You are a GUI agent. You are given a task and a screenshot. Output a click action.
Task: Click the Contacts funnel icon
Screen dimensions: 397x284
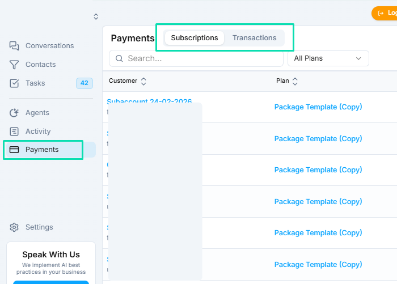pos(14,65)
